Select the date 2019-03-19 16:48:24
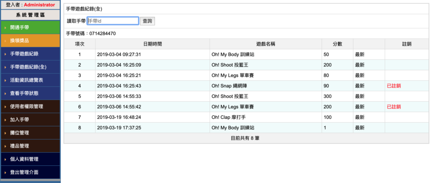The height and width of the screenshot is (183, 432). pyautogui.click(x=119, y=117)
